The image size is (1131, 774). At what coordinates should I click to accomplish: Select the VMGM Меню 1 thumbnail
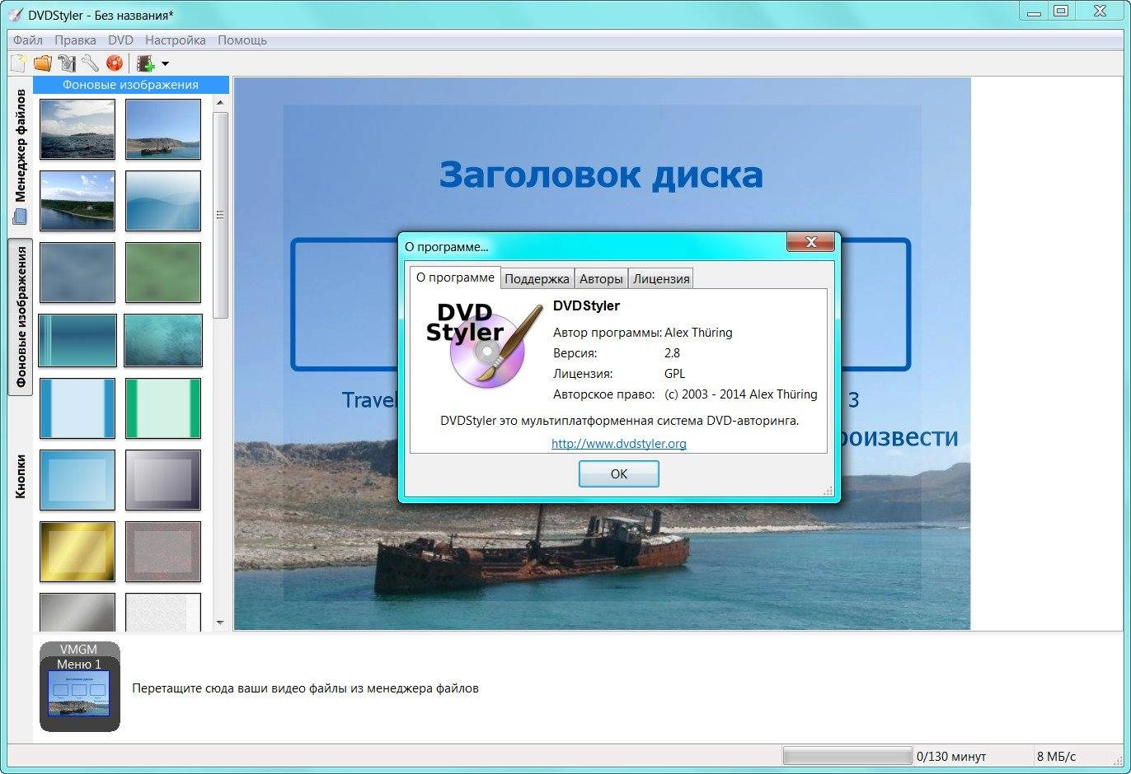(x=80, y=687)
